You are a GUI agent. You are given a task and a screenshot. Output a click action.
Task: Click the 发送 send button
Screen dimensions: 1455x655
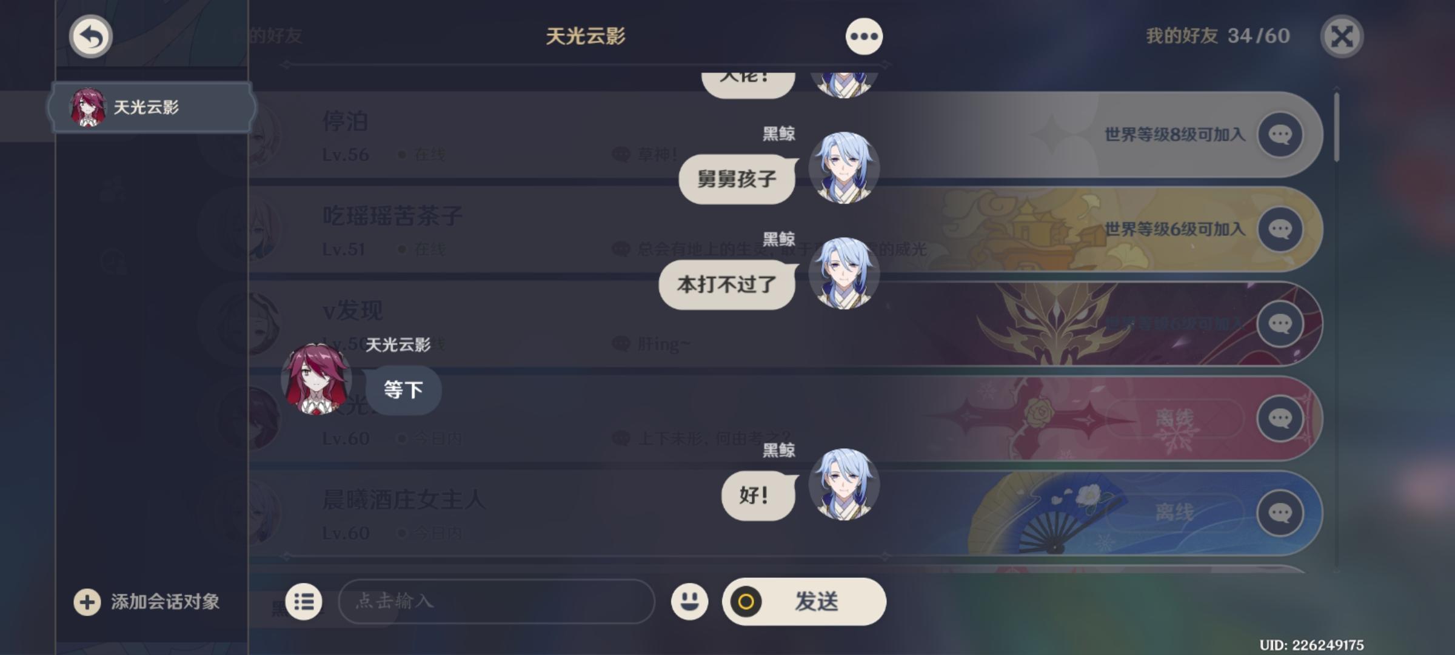click(804, 602)
